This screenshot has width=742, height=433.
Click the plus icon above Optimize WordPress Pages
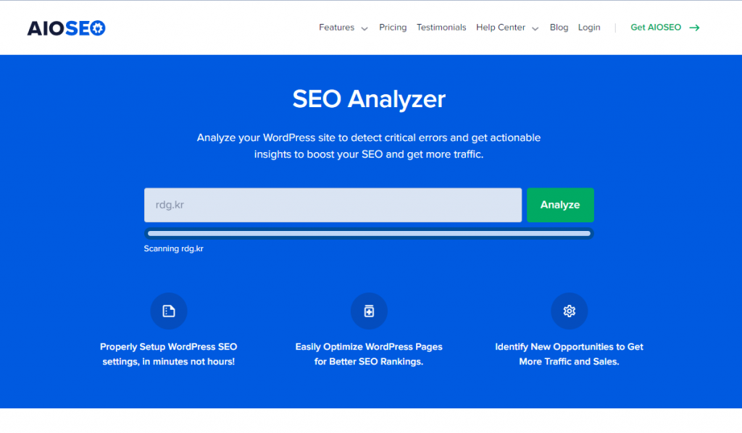[x=369, y=311]
